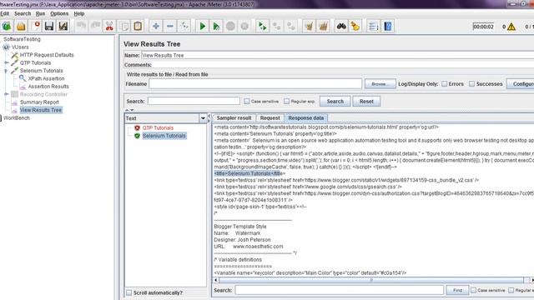Select XPath Assertion tree item
Viewport: 534px width, 300px height.
pyautogui.click(x=47, y=78)
